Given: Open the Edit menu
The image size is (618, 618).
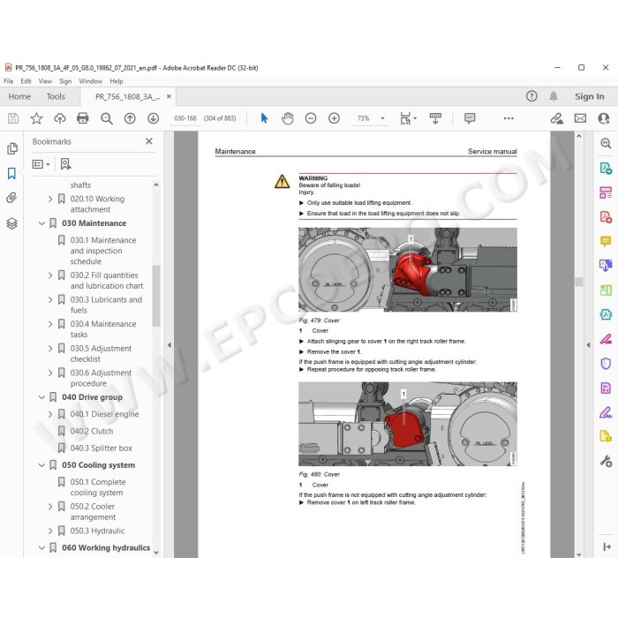Looking at the screenshot, I should pyautogui.click(x=26, y=81).
